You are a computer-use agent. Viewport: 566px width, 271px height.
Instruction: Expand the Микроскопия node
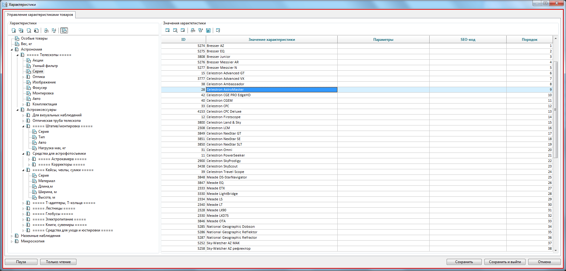click(12, 241)
